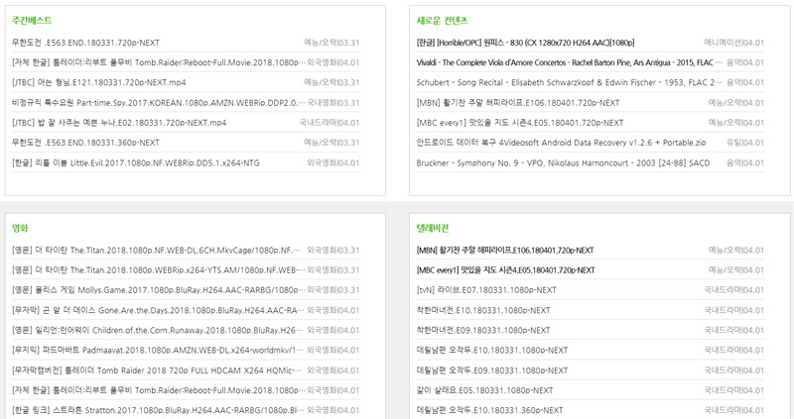Click 음악 category beside Vivaldi Concertos row
Image resolution: width=794 pixels, height=419 pixels.
tap(734, 62)
